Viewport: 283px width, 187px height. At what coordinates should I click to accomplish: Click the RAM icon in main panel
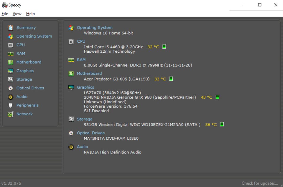click(x=71, y=60)
